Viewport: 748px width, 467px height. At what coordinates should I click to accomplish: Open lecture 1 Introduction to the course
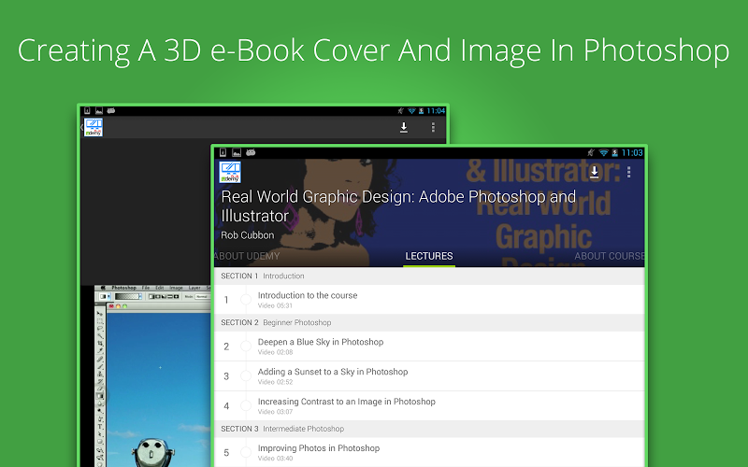(x=308, y=295)
